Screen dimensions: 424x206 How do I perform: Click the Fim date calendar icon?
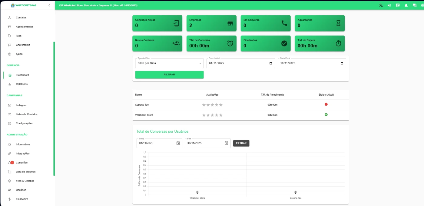pos(226,143)
